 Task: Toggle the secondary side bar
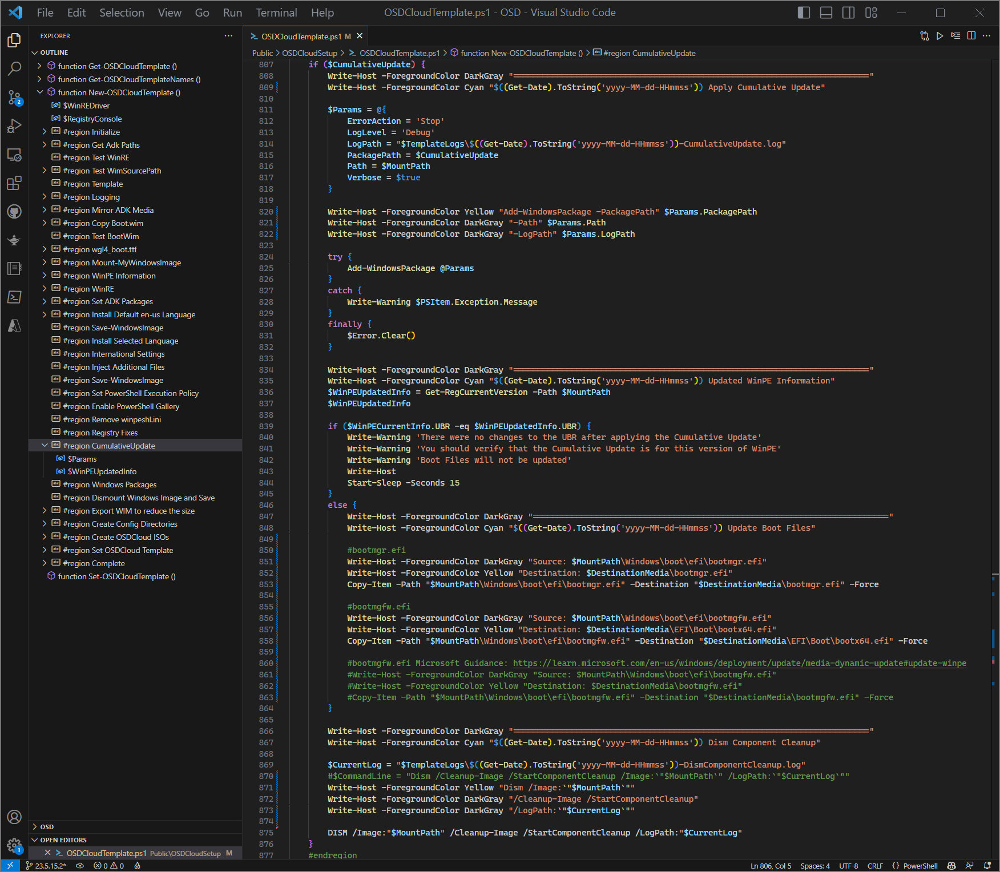point(849,13)
